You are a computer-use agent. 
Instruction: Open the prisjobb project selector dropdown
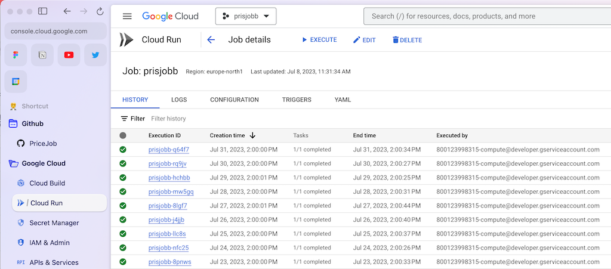(x=246, y=16)
